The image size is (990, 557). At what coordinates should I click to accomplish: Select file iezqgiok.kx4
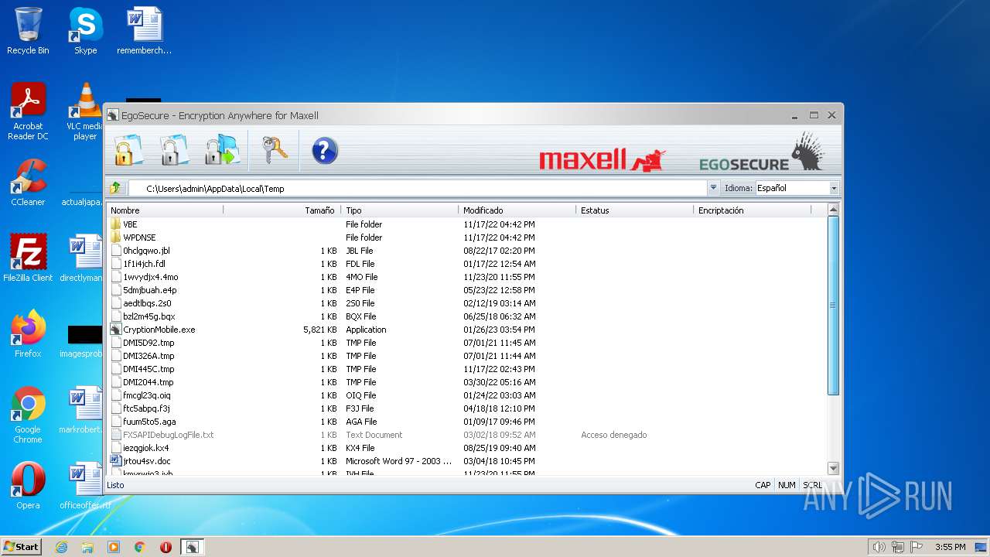[x=145, y=448]
